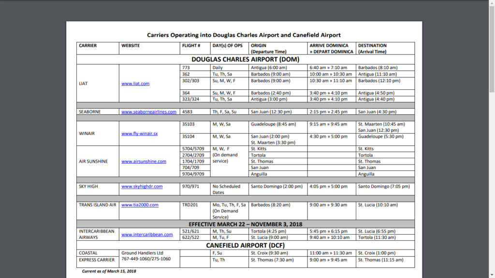Select the St. Croix (9:30 am) origin cell
Viewport: 495px width, 278px height.
278,253
